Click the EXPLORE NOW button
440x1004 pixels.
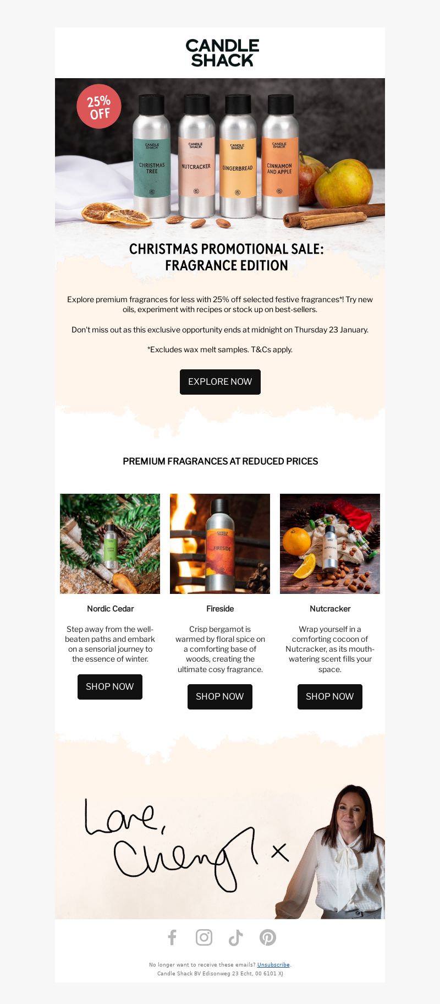point(220,382)
